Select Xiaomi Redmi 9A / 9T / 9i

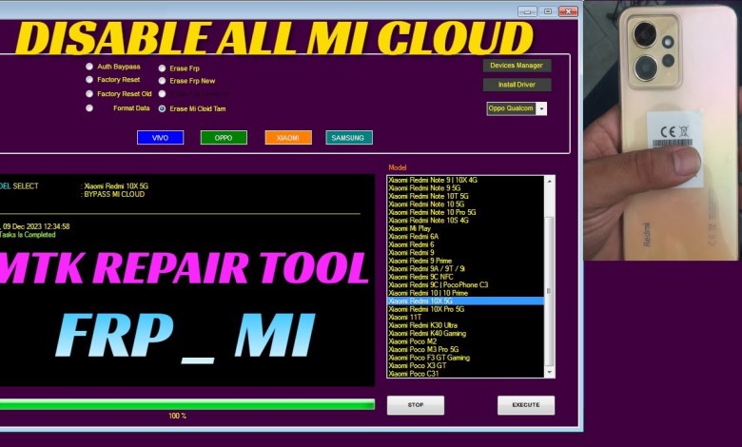[x=465, y=268]
